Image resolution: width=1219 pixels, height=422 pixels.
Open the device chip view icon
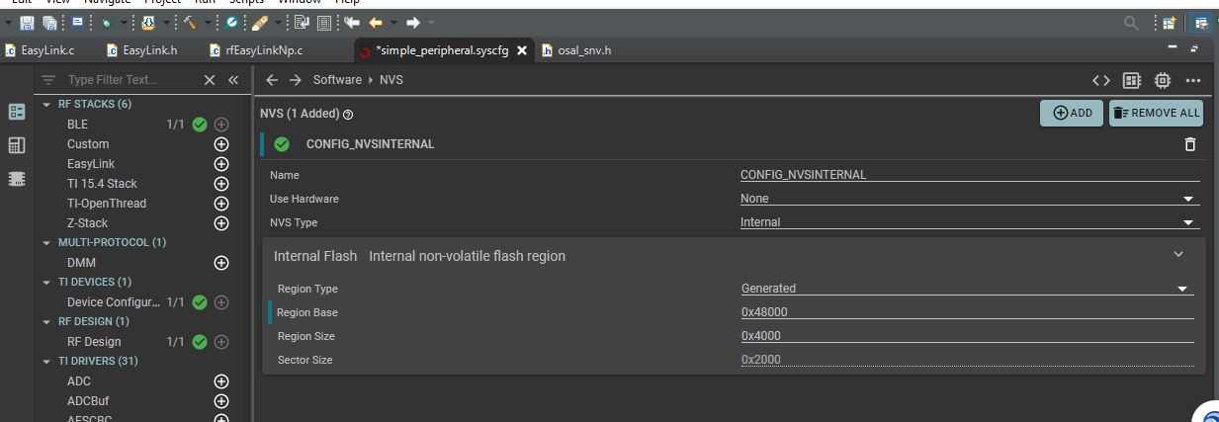pos(1163,80)
